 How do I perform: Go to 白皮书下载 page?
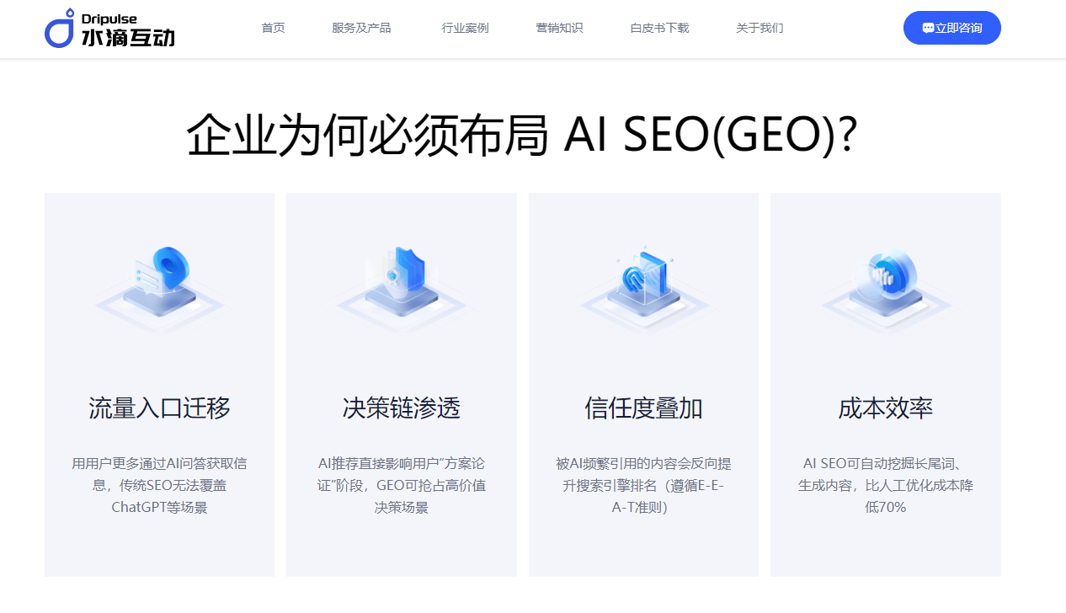coord(659,28)
